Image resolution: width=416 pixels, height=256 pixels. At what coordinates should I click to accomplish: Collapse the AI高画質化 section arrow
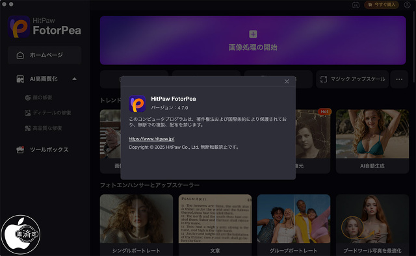coord(75,79)
